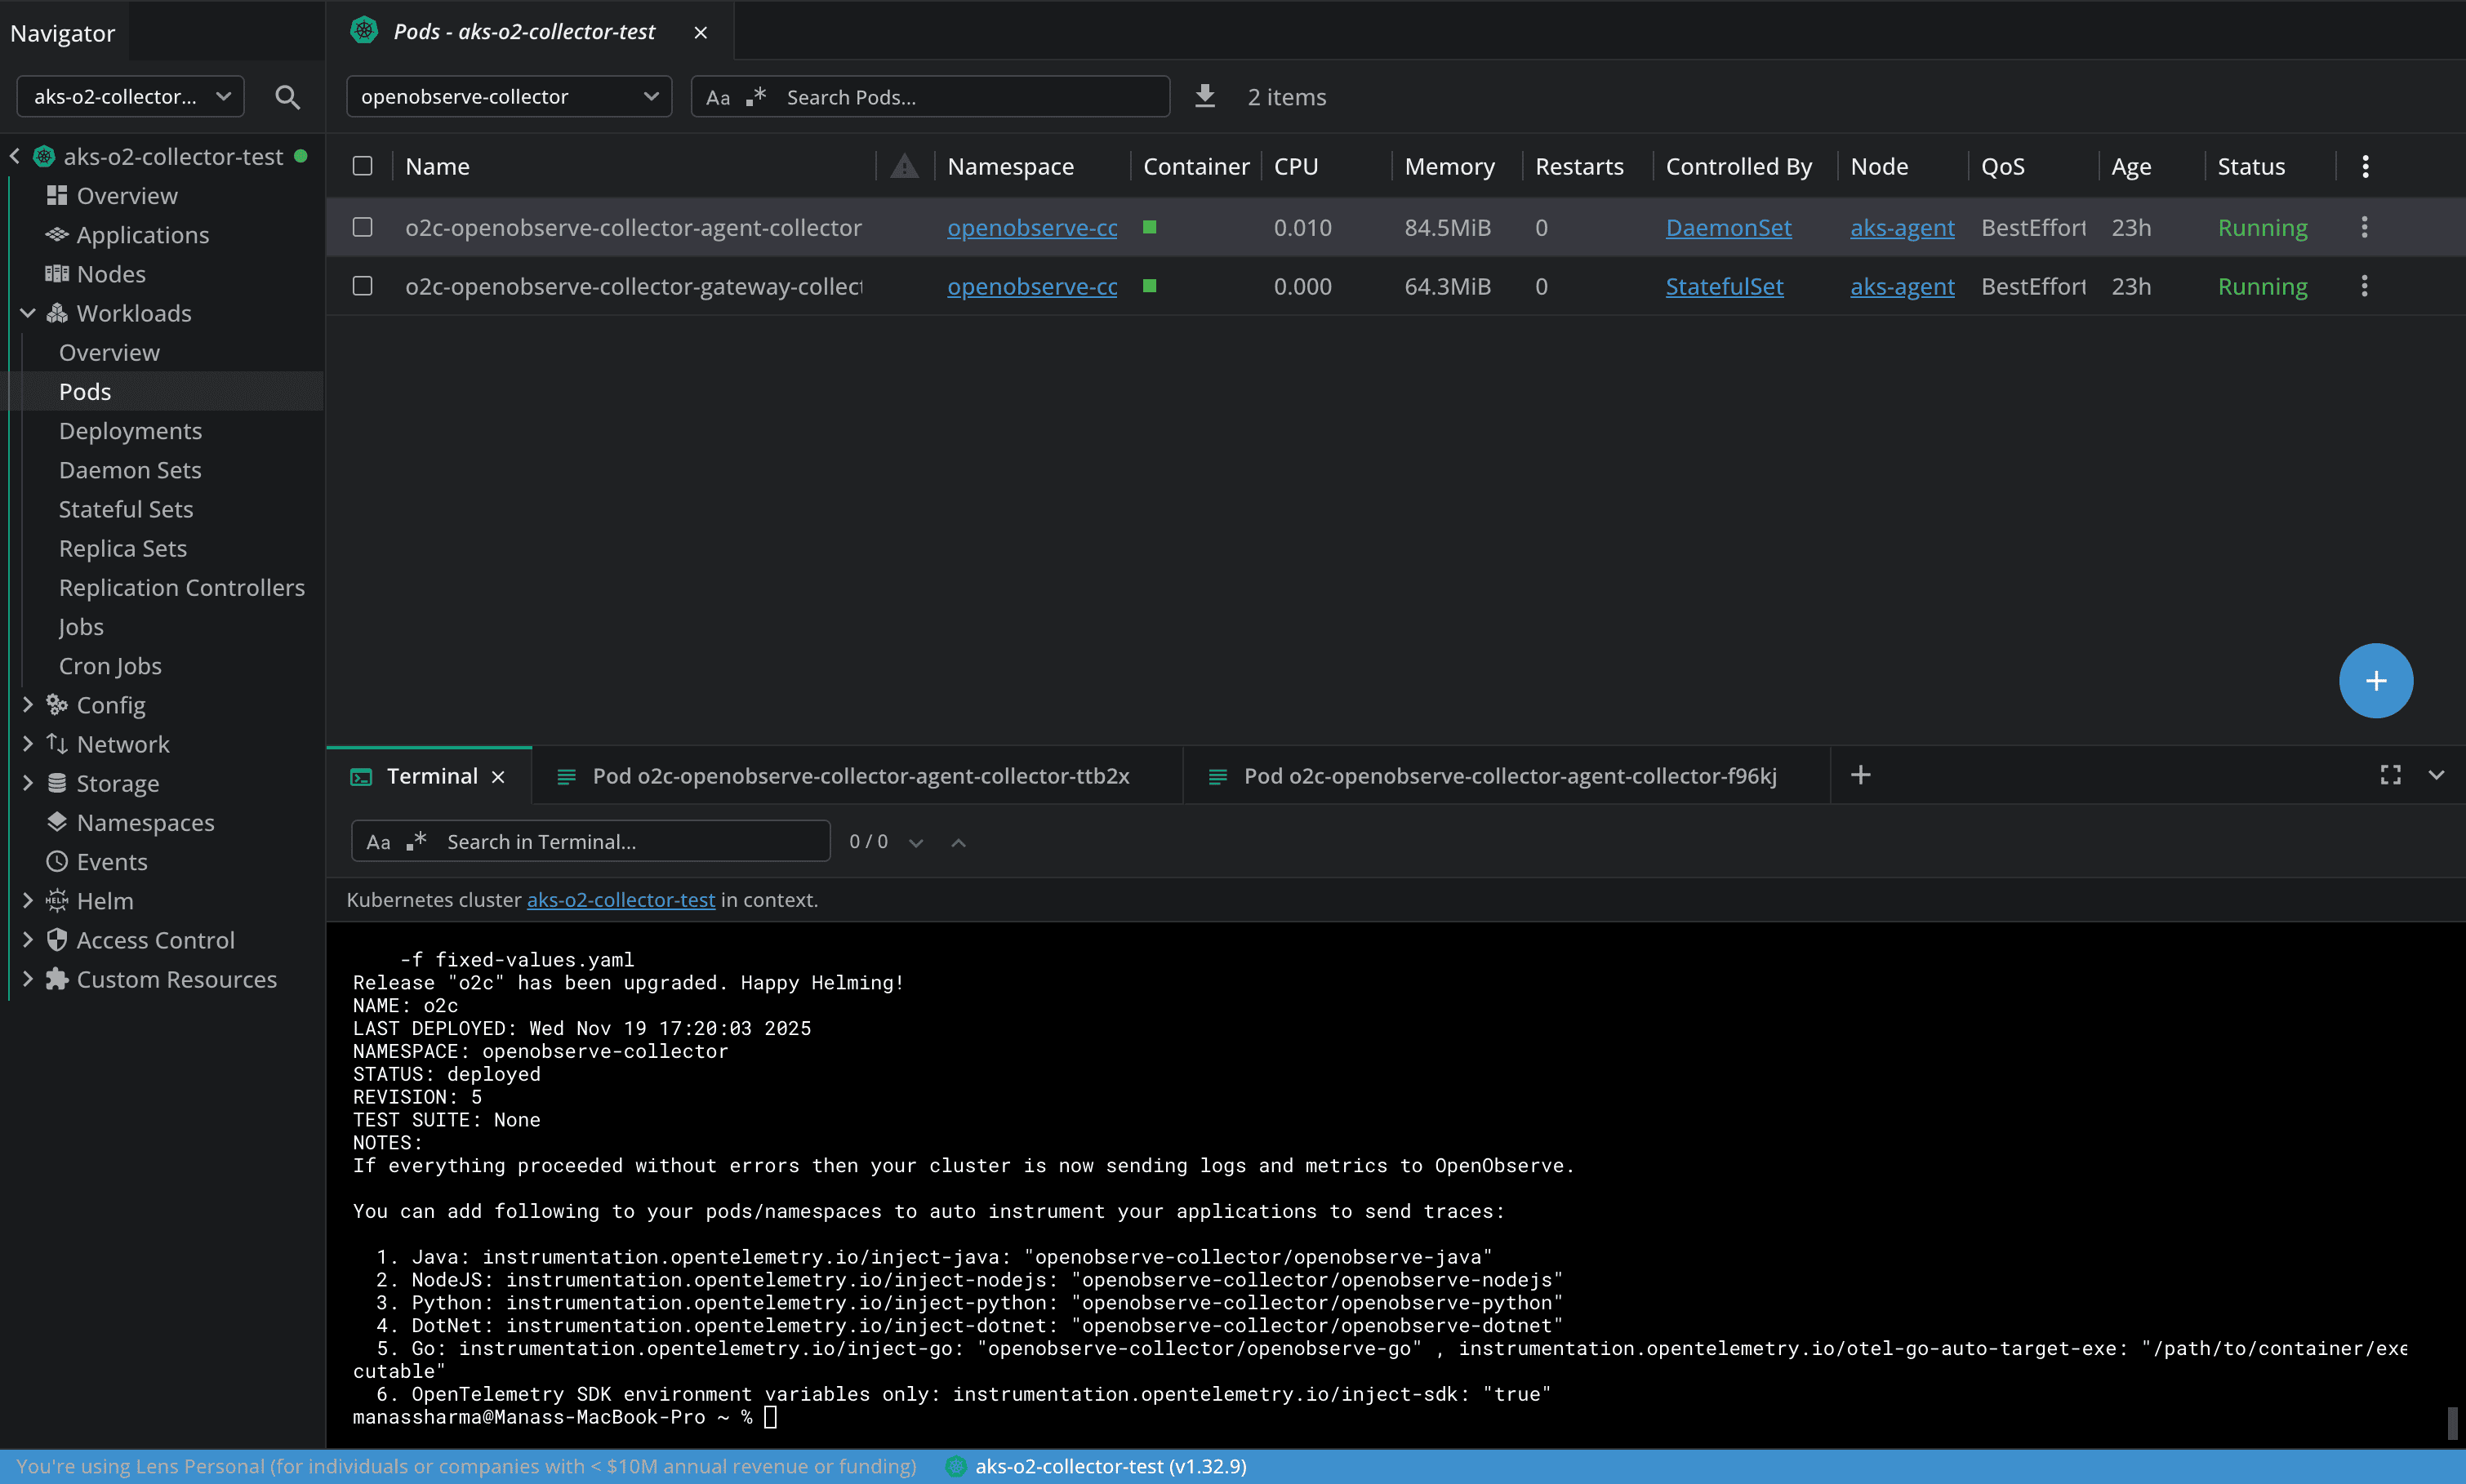Collapse the Workloads section

point(28,312)
